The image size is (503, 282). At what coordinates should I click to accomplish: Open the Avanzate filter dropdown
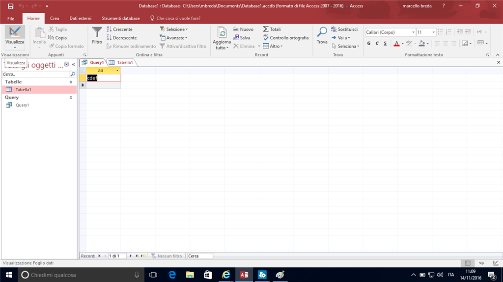click(173, 38)
